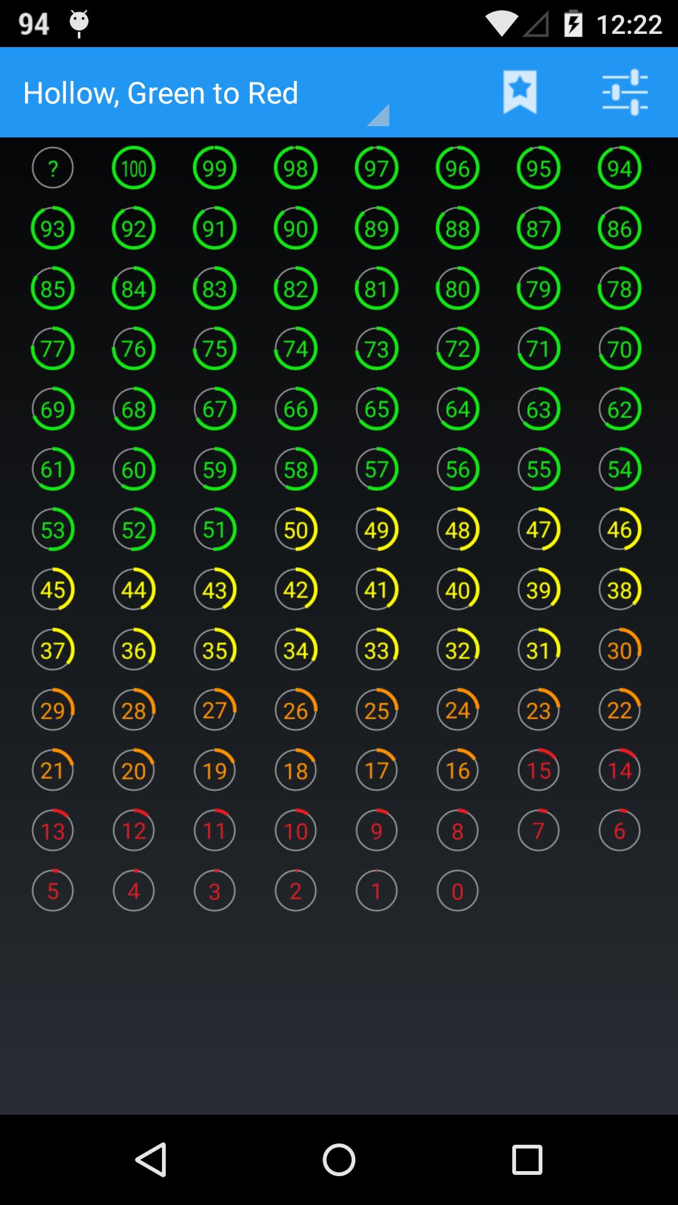
Task: Select the red 15 percent circle icon
Action: point(539,771)
